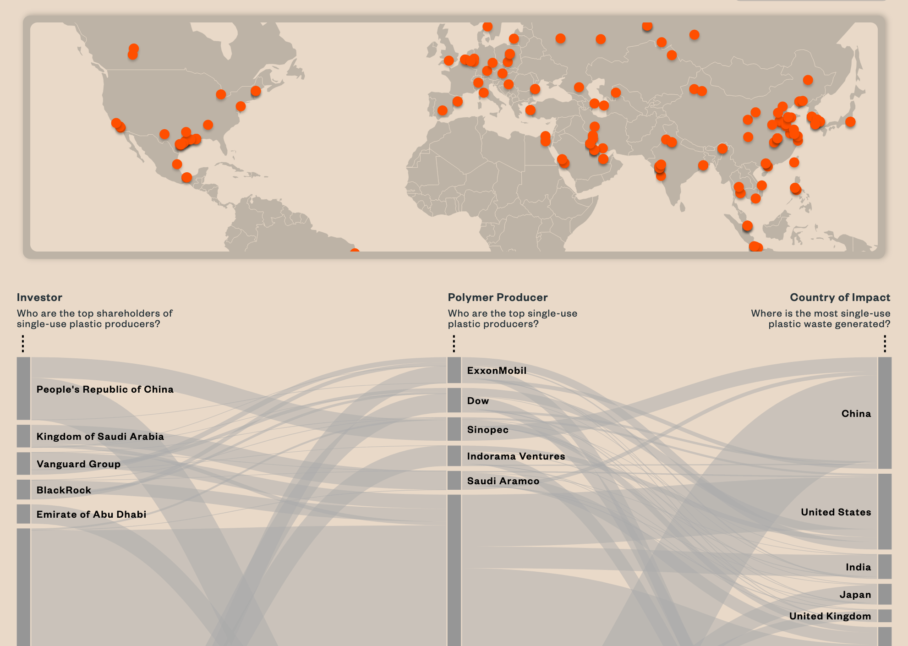The height and width of the screenshot is (646, 908).
Task: Click the southwestern Spain map marker
Action: (443, 110)
